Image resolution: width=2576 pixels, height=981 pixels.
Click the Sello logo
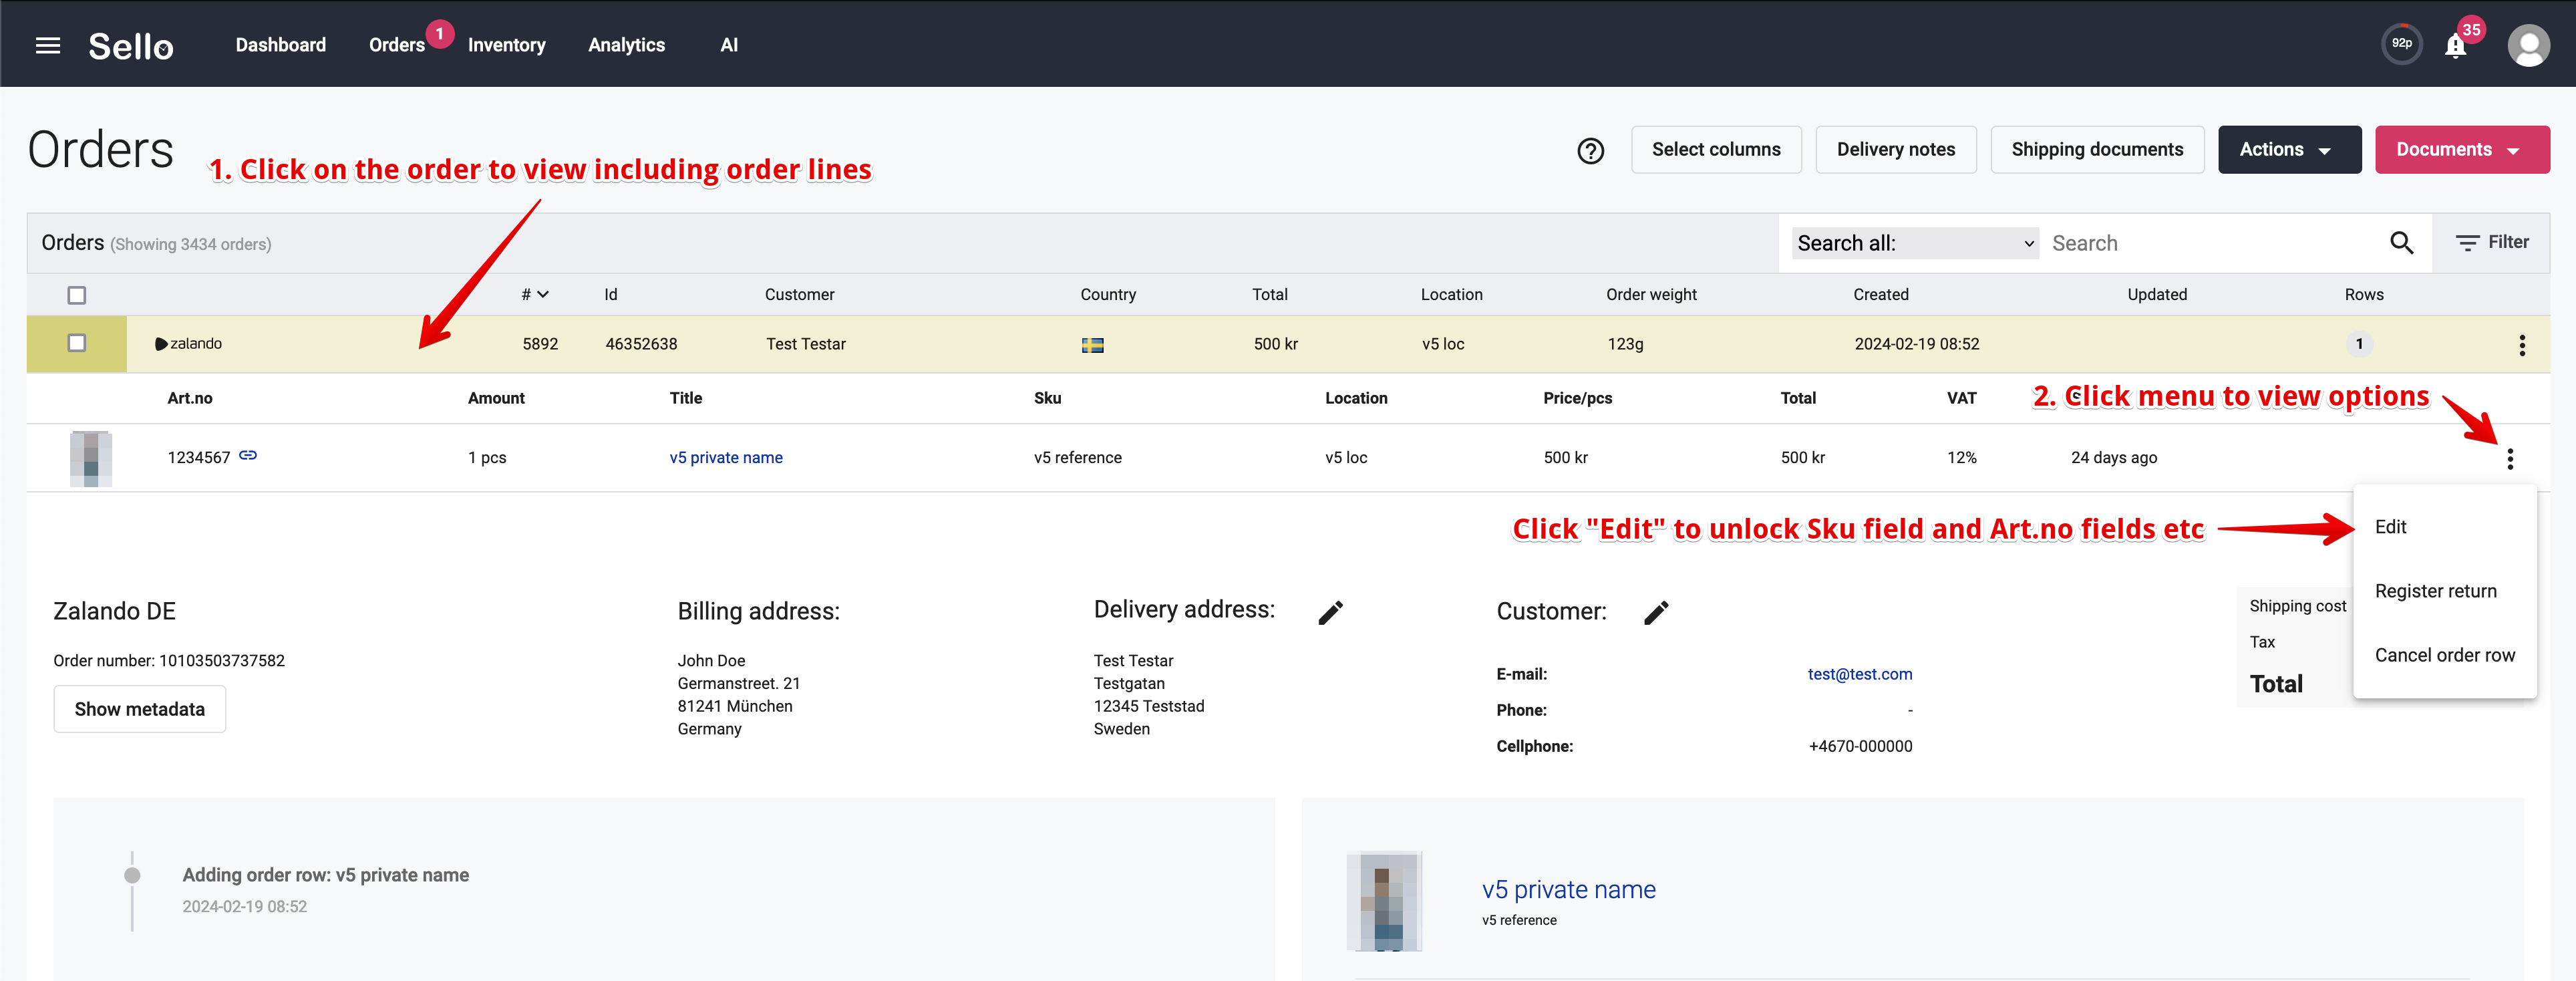[130, 45]
